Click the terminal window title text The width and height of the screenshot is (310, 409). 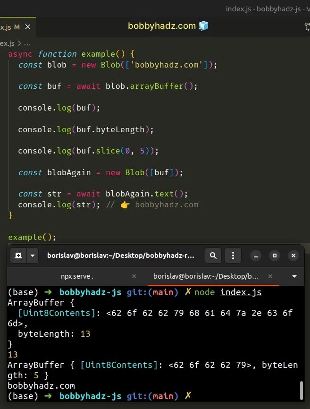tap(121, 256)
